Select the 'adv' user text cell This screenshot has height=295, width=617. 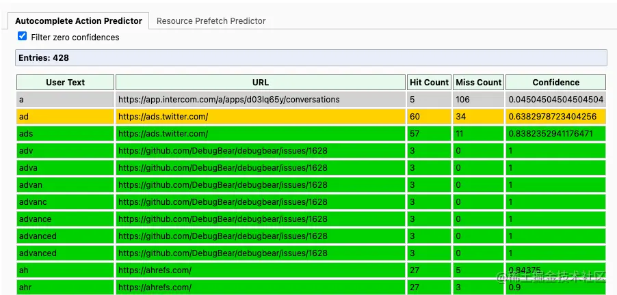tap(65, 151)
